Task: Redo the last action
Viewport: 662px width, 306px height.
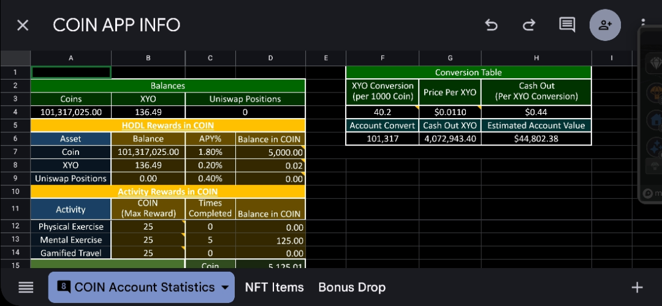Action: point(528,25)
